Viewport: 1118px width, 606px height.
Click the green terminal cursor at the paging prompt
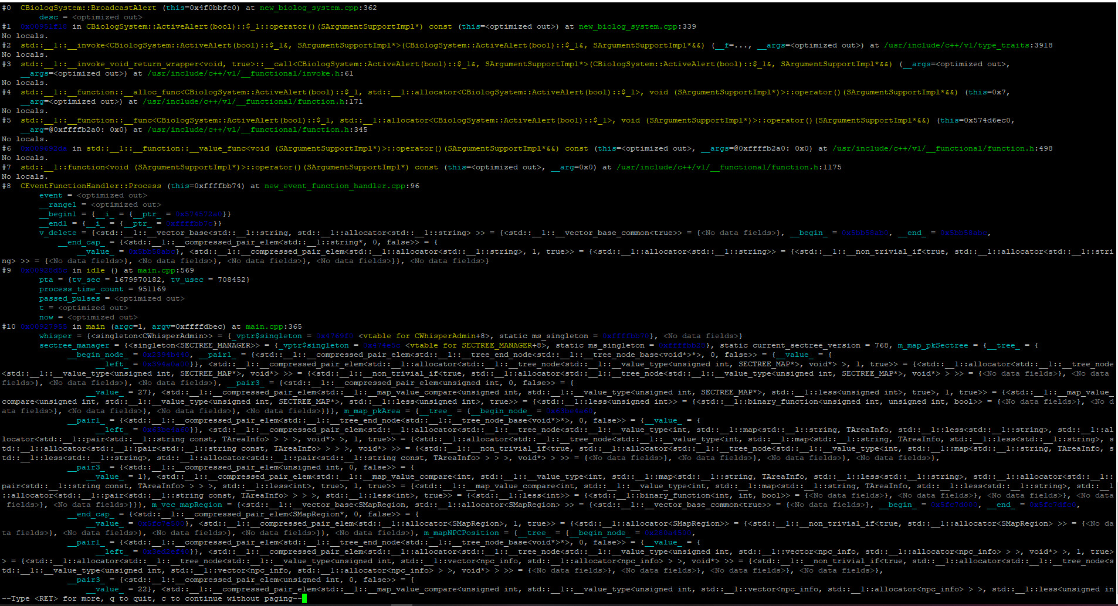304,598
